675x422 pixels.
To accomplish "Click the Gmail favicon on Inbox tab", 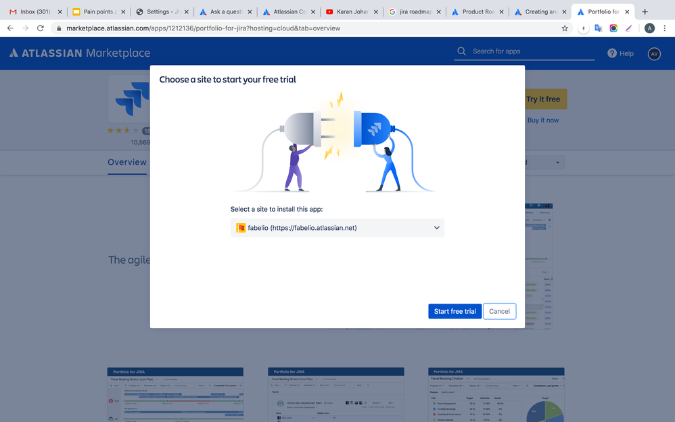I will pos(13,11).
